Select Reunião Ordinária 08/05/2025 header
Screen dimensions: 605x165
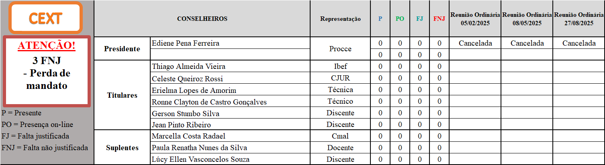(527, 19)
